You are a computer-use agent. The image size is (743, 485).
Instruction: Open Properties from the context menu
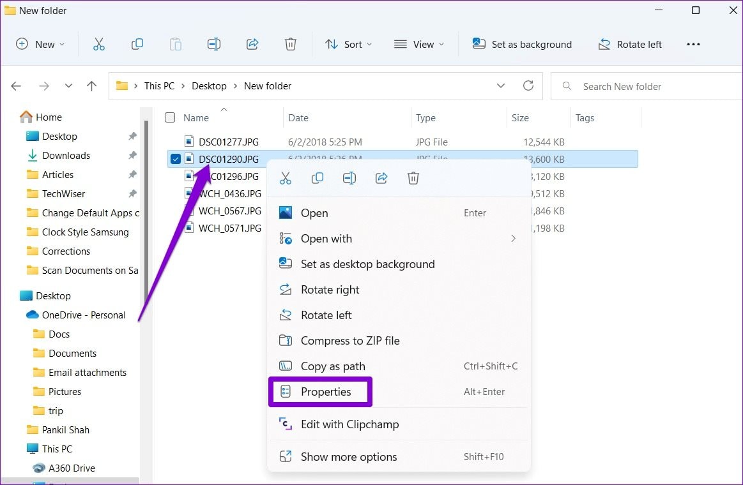(399, 392)
